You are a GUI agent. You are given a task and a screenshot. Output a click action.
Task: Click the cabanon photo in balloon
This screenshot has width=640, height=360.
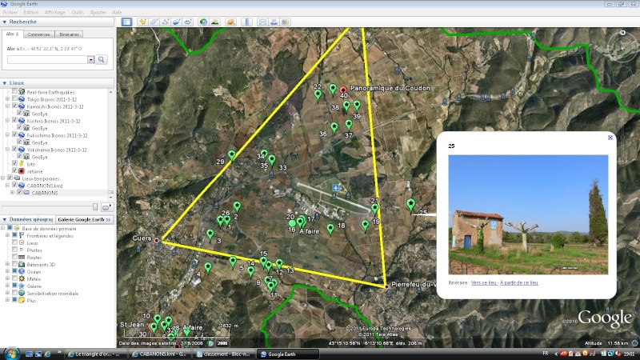(528, 214)
